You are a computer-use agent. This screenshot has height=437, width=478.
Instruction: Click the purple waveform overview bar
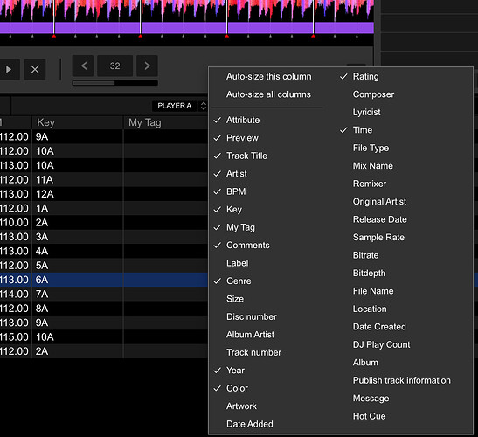[187, 28]
